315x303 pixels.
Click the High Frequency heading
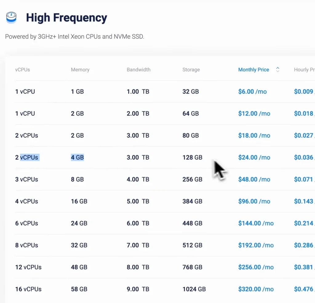tap(66, 18)
